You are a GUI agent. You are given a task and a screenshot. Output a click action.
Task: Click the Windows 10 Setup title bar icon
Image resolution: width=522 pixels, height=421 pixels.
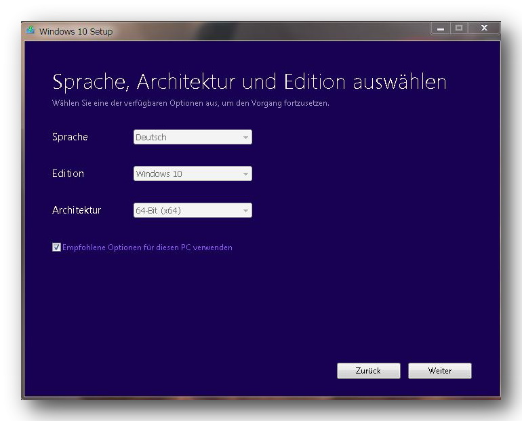31,31
